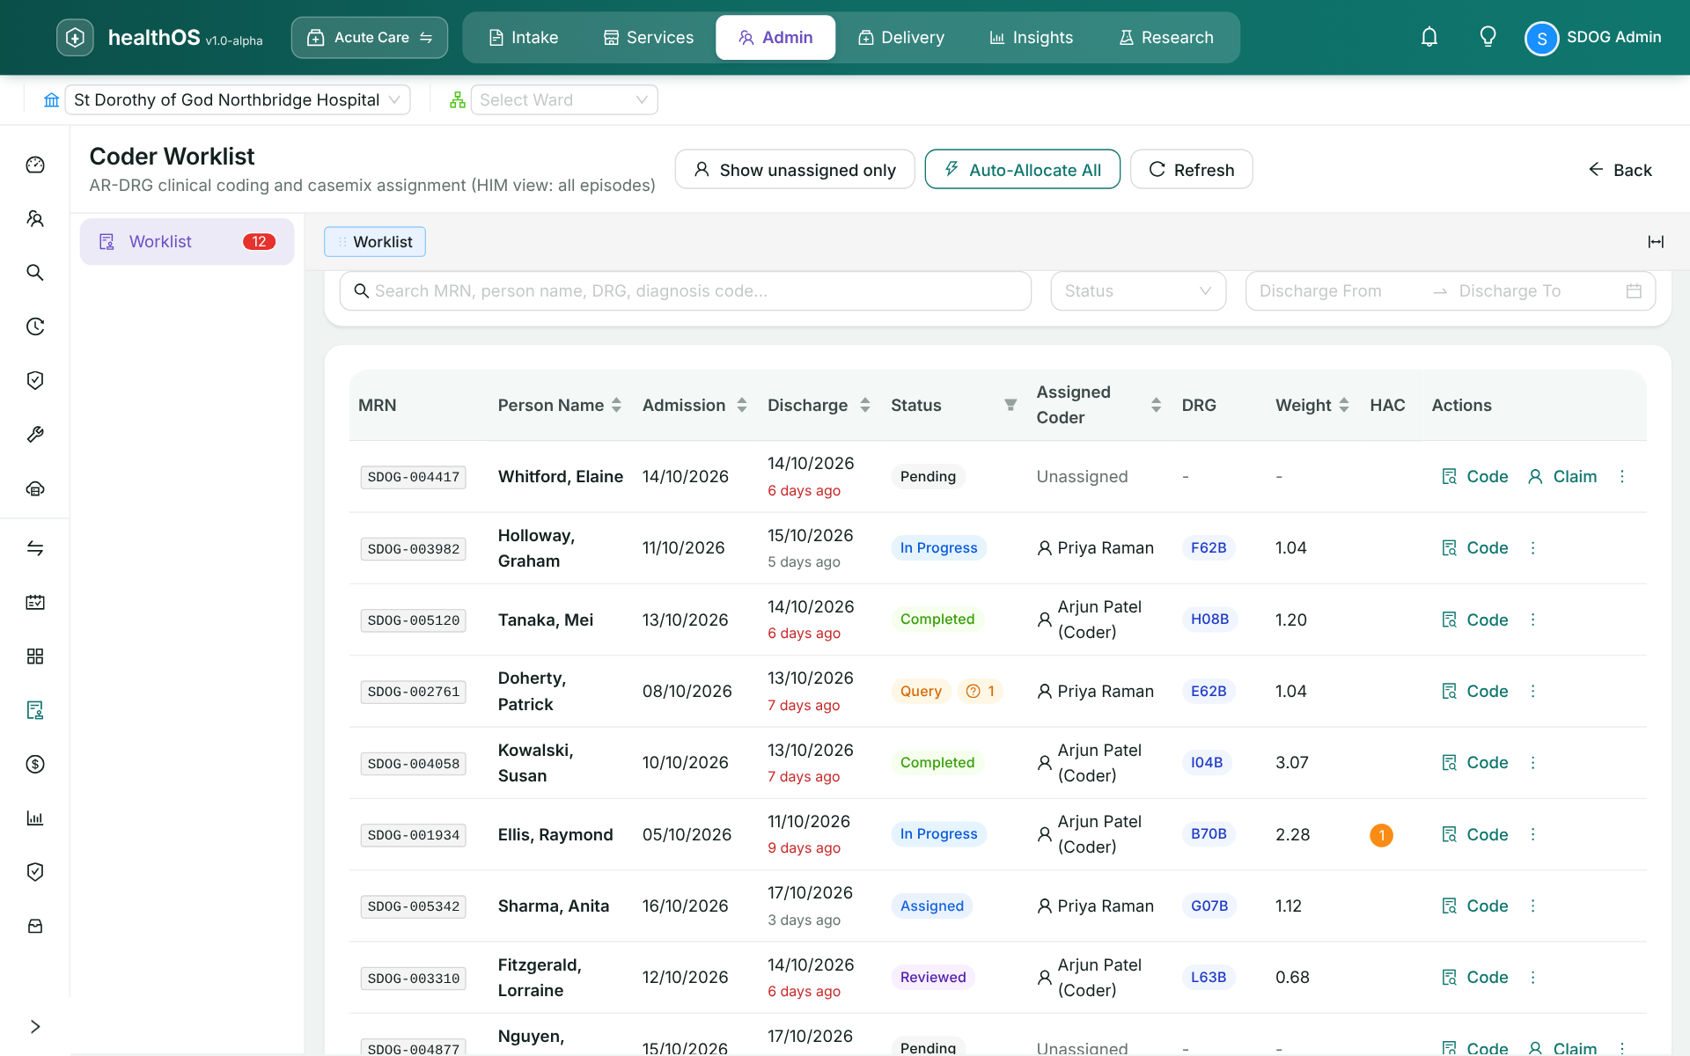Screen dimensions: 1690x1056
Task: Open the inbox tray icon in sidebar
Action: (x=35, y=926)
